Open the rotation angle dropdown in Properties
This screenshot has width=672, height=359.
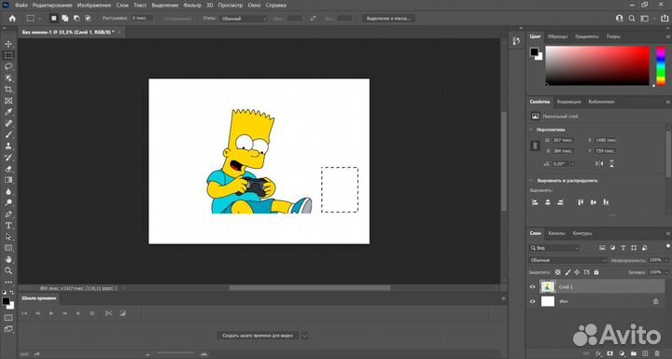coord(572,164)
